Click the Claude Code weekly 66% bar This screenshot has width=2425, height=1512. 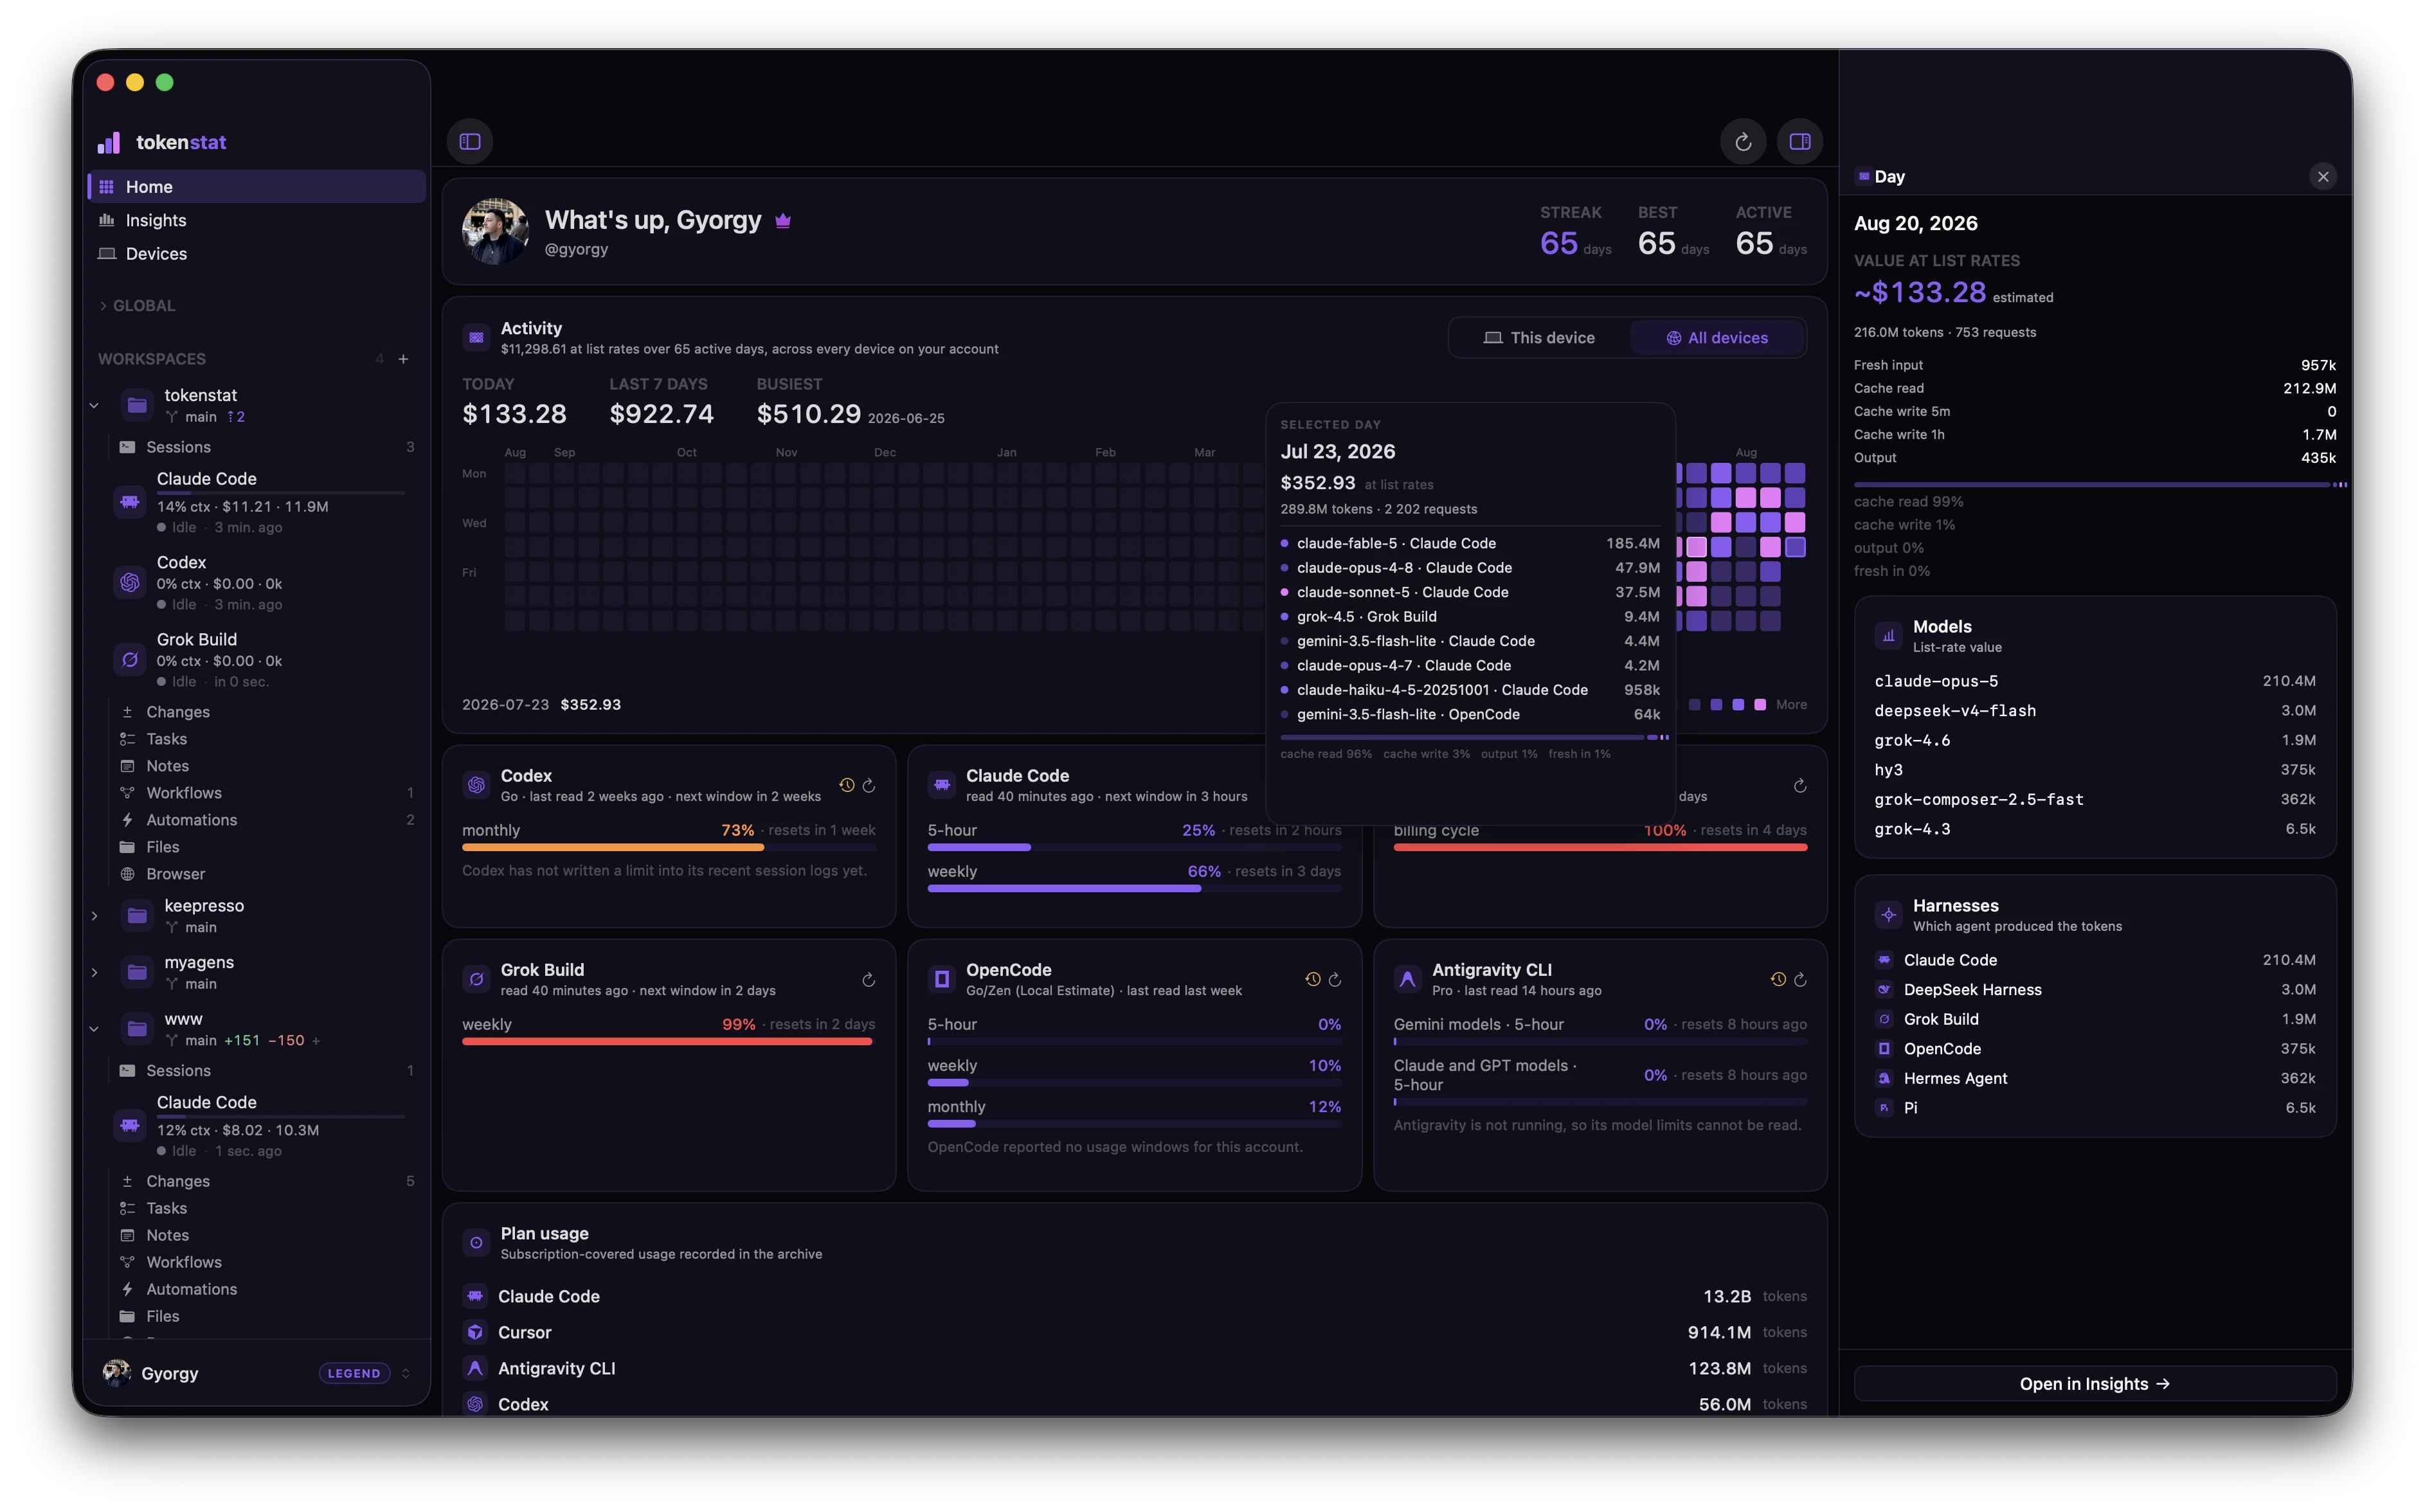1134,889
